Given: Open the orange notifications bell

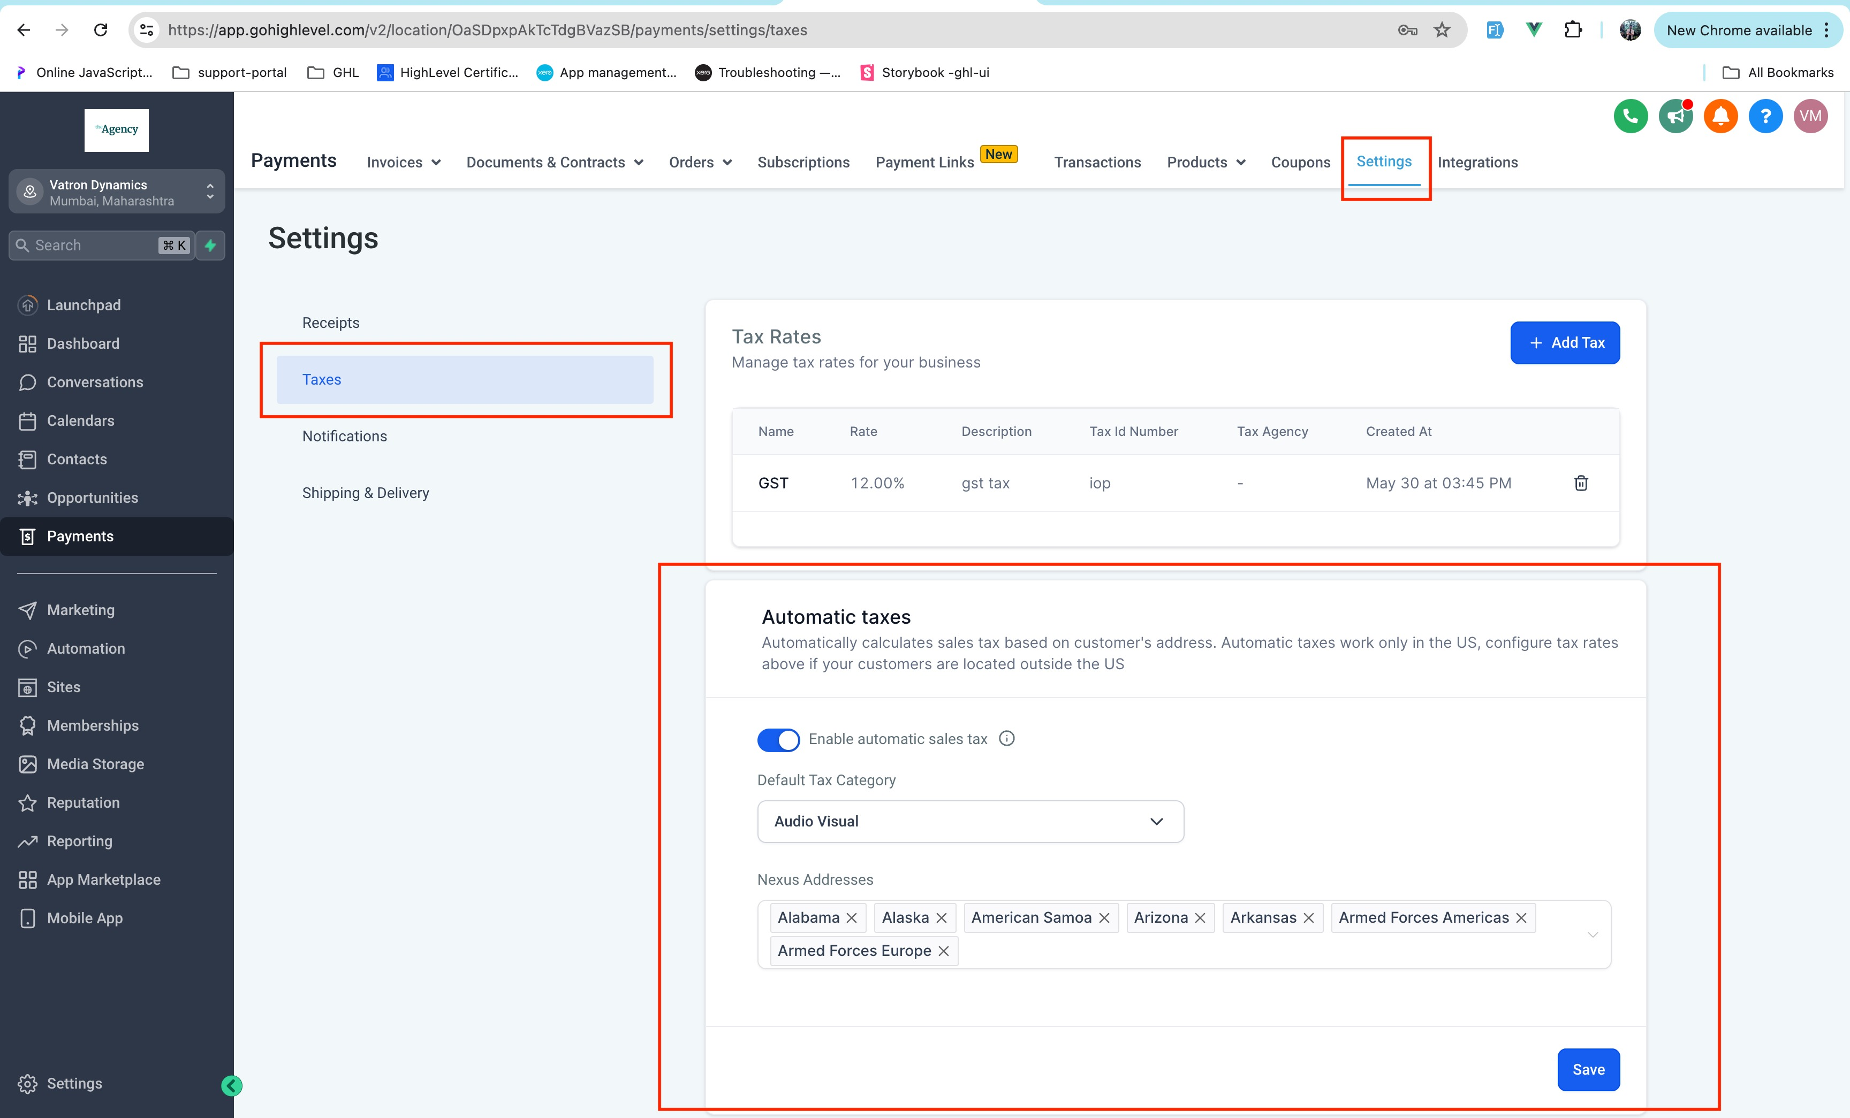Looking at the screenshot, I should click(x=1720, y=116).
